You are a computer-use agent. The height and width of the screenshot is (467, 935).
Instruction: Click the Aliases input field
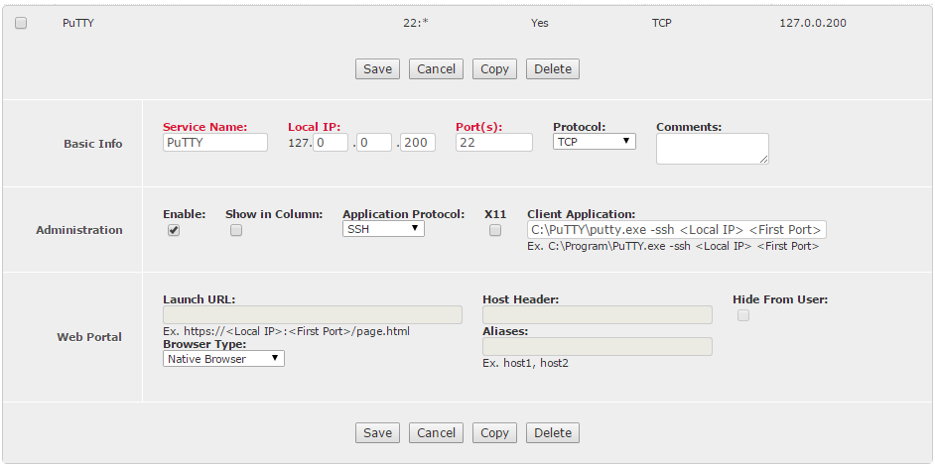point(598,347)
